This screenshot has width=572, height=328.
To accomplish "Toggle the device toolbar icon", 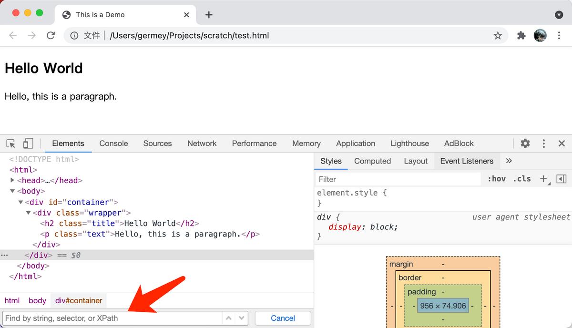I will [28, 143].
